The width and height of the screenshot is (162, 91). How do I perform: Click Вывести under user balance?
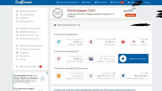72,44
